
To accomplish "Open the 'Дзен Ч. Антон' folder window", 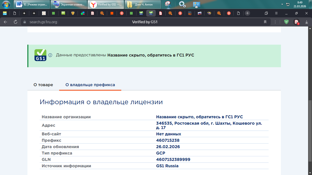I will [x=142, y=4].
